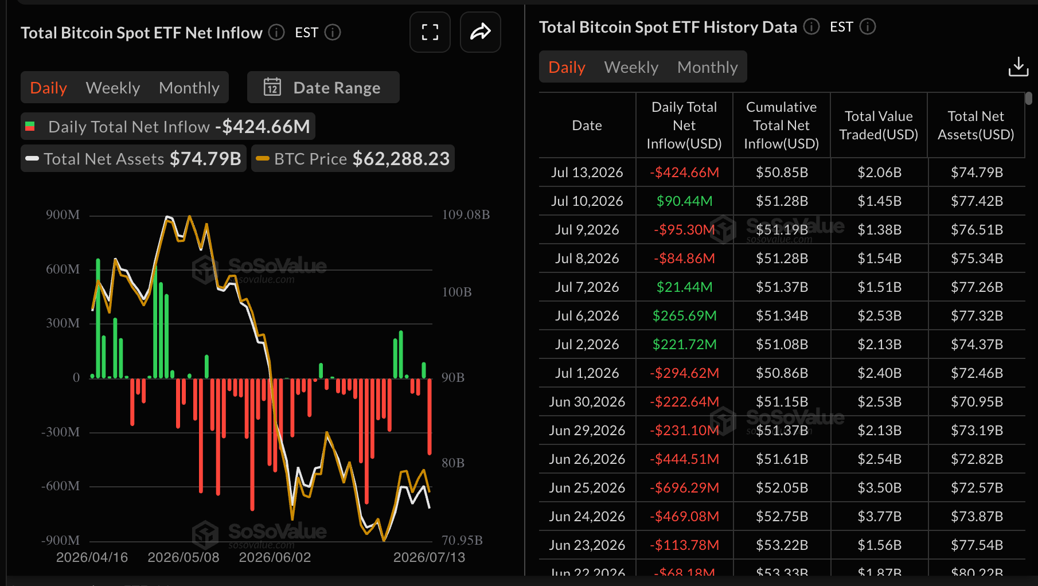Image resolution: width=1038 pixels, height=586 pixels.
Task: Click the Date column header
Action: [x=587, y=125]
